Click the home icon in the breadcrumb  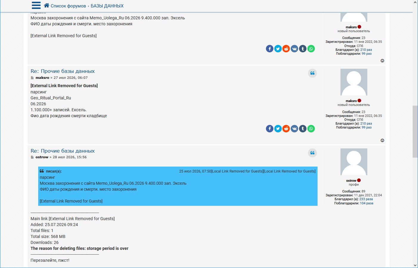coord(47,5)
